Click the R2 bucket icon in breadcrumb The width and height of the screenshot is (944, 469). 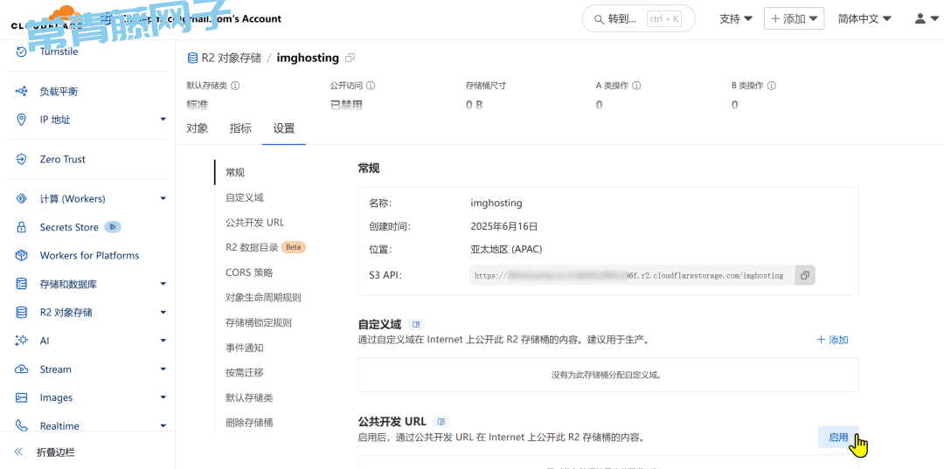(x=192, y=58)
